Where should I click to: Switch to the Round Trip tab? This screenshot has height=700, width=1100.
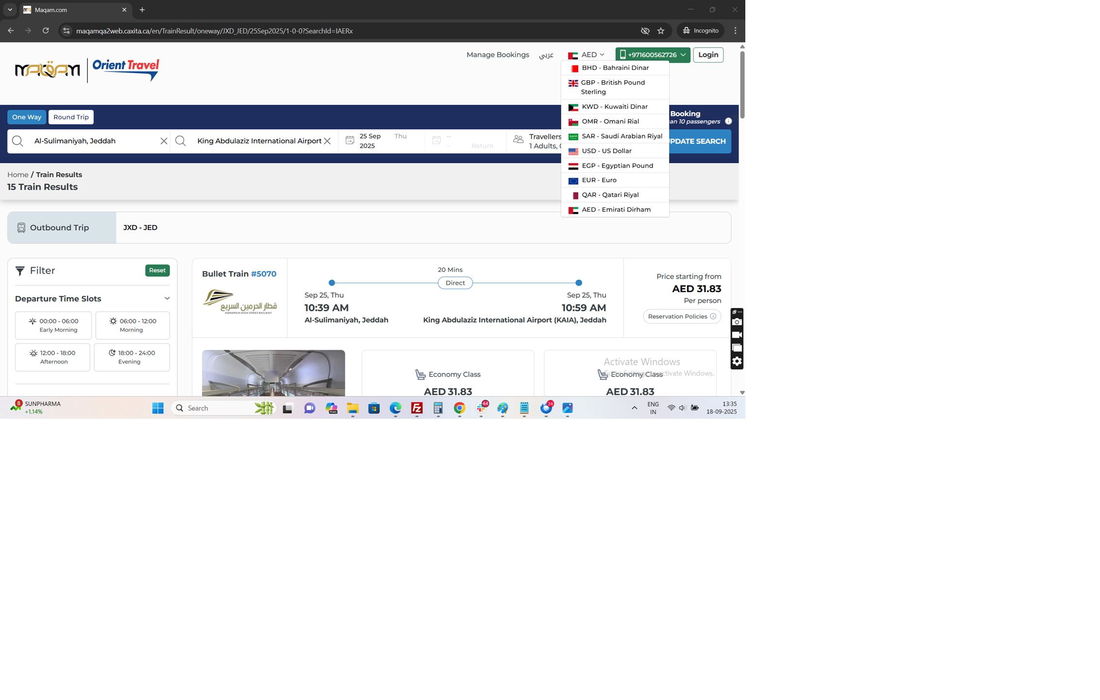click(x=71, y=117)
